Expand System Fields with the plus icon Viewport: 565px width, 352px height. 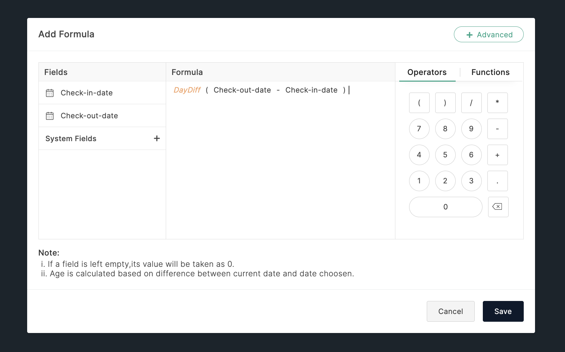pos(157,139)
